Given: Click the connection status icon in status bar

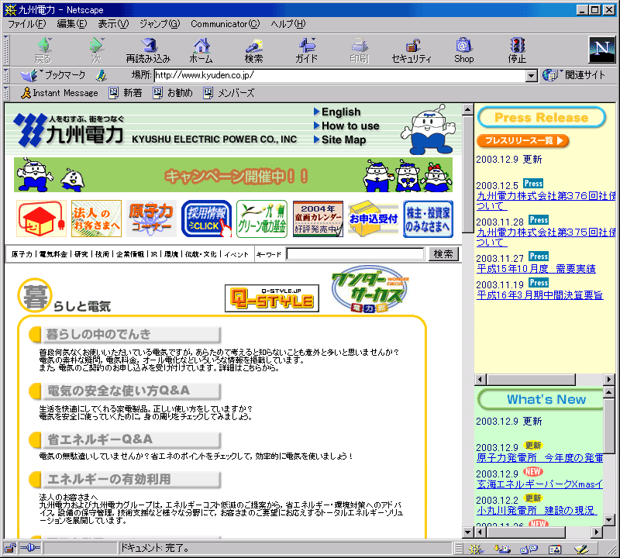Looking at the screenshot, I should click(x=30, y=548).
